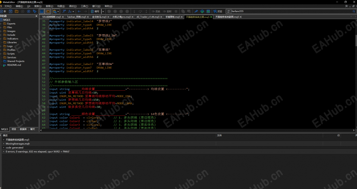Click the open folder toolbar icon

point(16,11)
